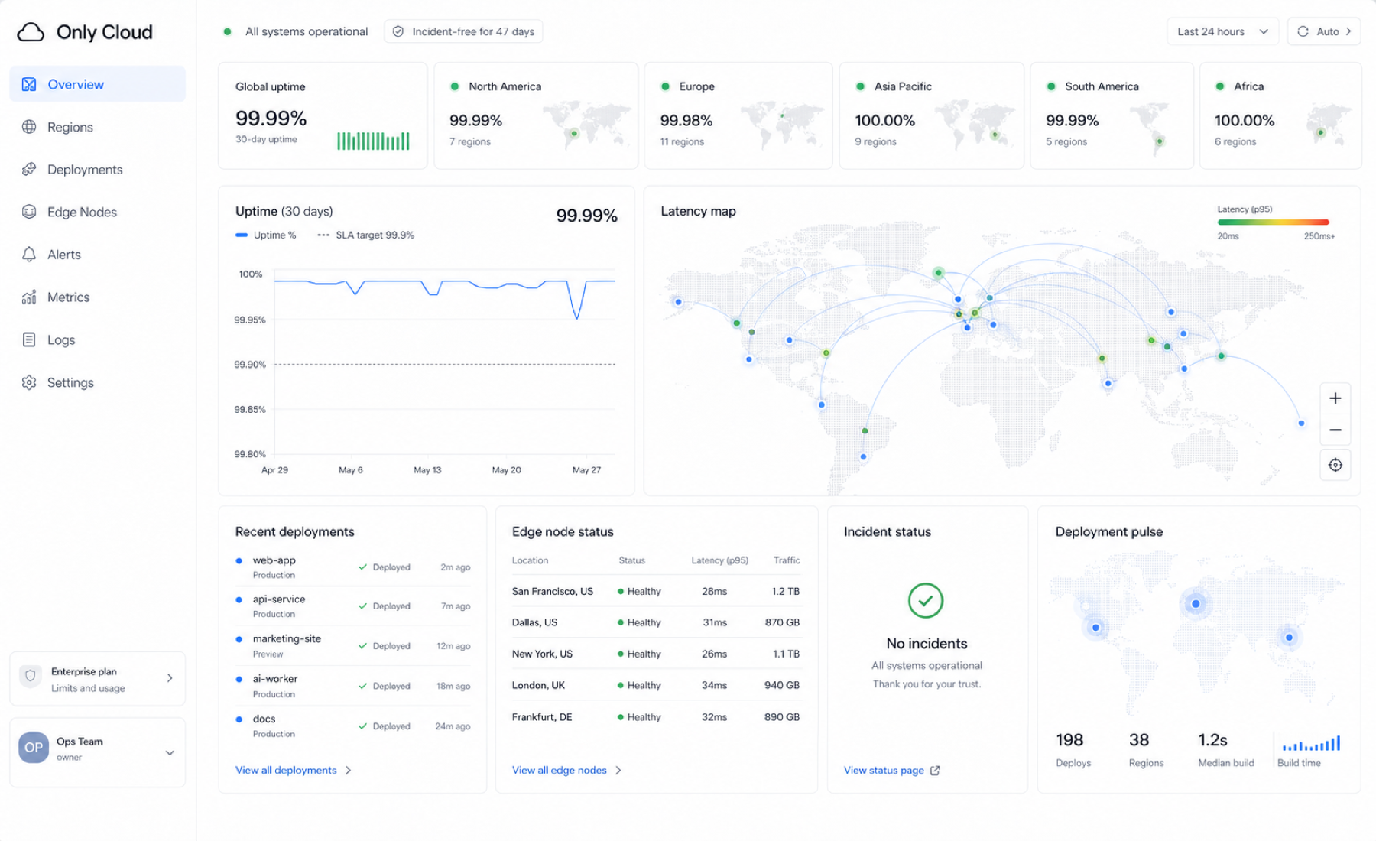Click the Regions globe icon
The height and width of the screenshot is (841, 1376).
coord(29,127)
